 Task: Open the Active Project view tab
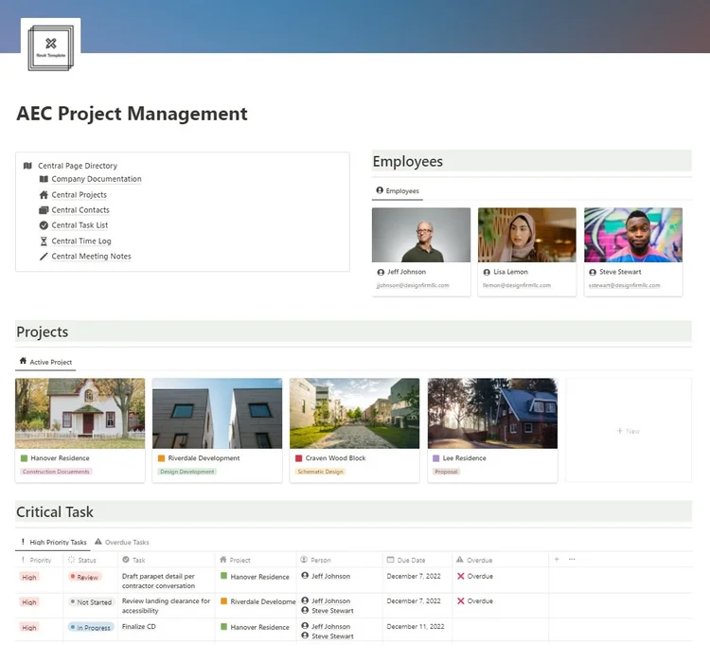click(x=45, y=362)
